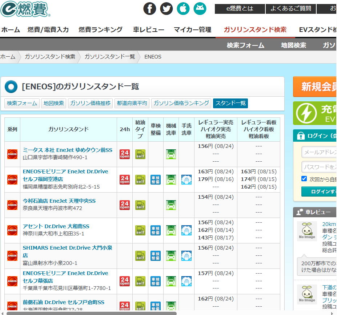Screen dimensions: 337x315
Task: Open ホーム in main navigation
Action: pyautogui.click(x=11, y=30)
